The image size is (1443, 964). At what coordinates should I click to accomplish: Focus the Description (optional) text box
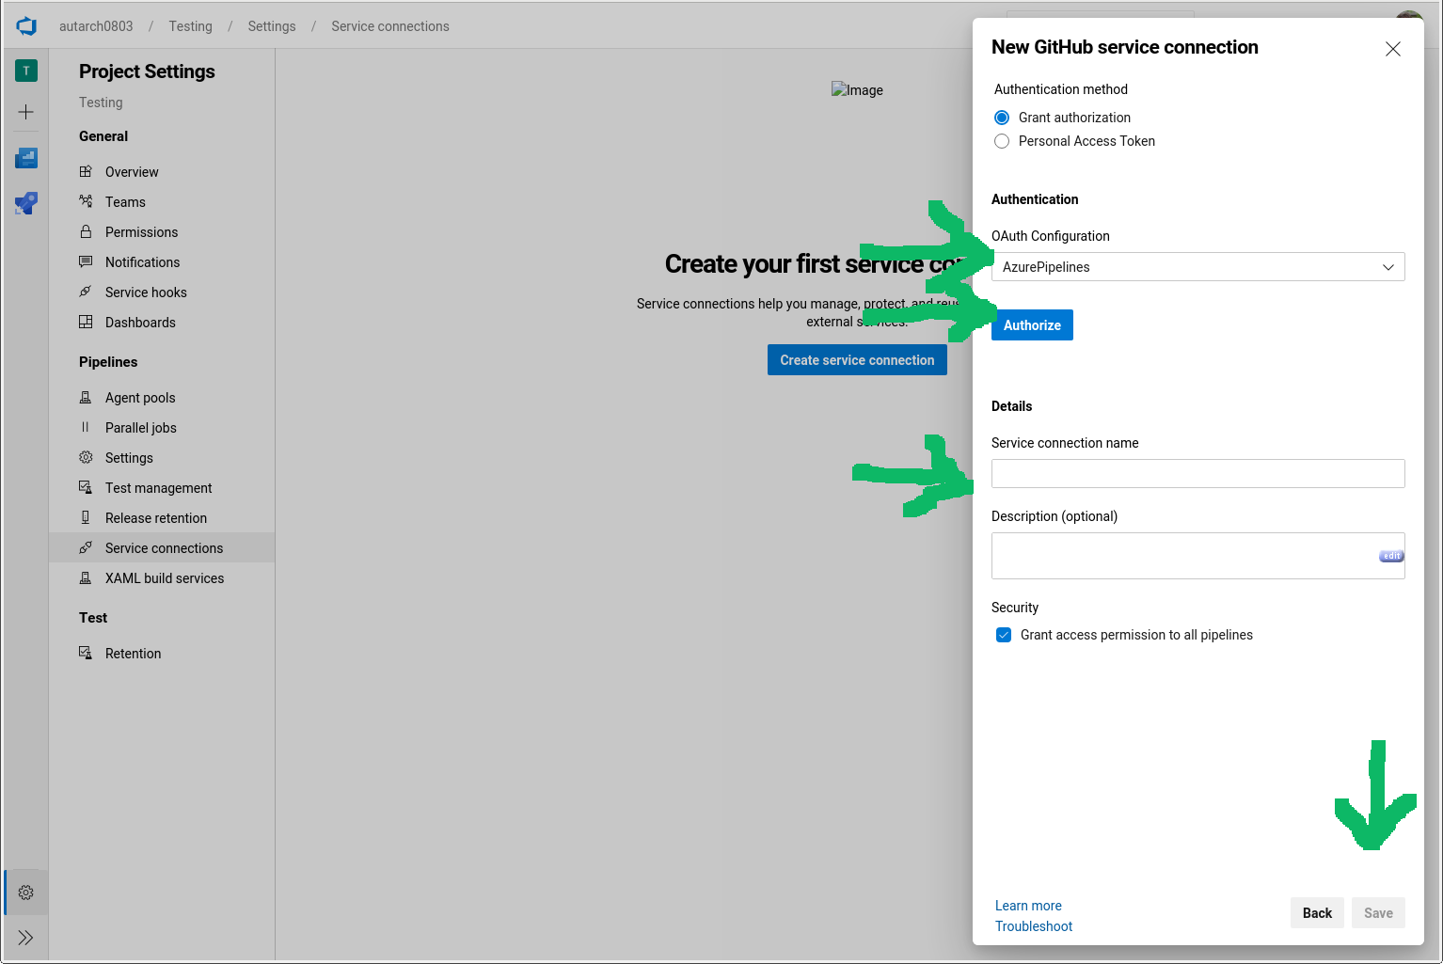coord(1198,556)
